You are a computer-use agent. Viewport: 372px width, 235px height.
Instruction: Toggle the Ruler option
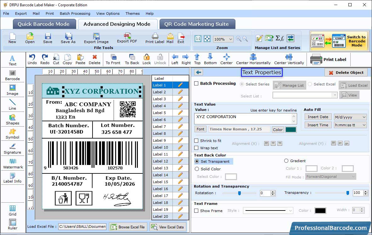tap(12, 224)
